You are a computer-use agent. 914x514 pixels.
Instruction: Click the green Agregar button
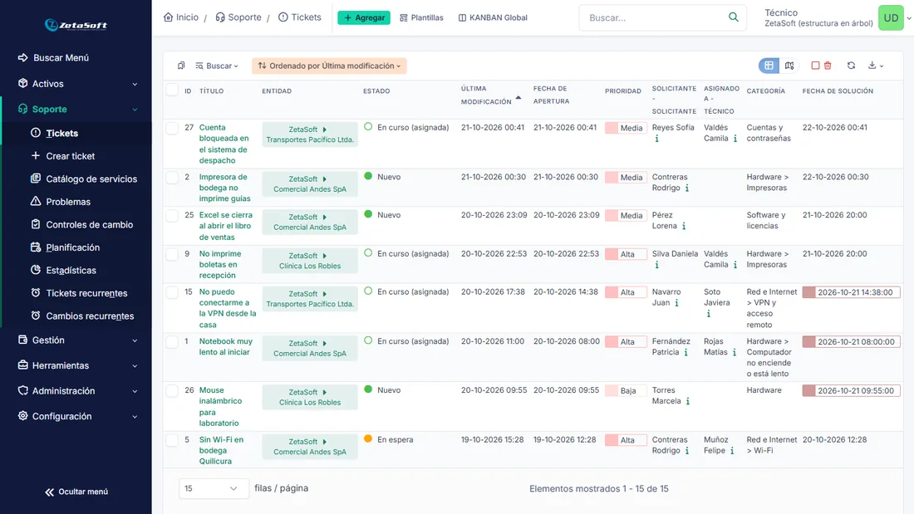click(x=364, y=17)
